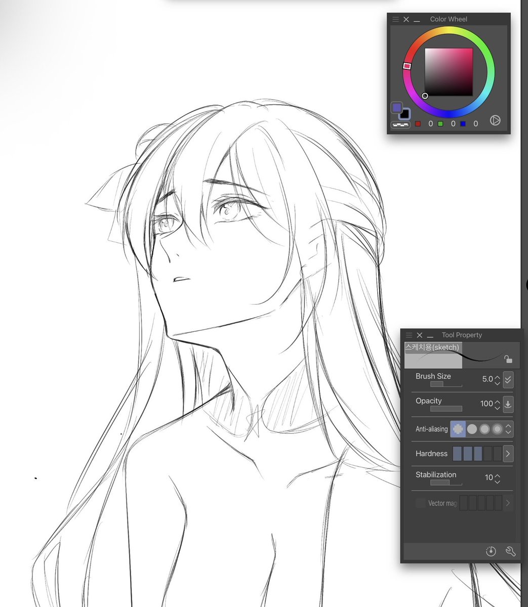
Task: Adjust the Brush Size slider
Action: 446,384
